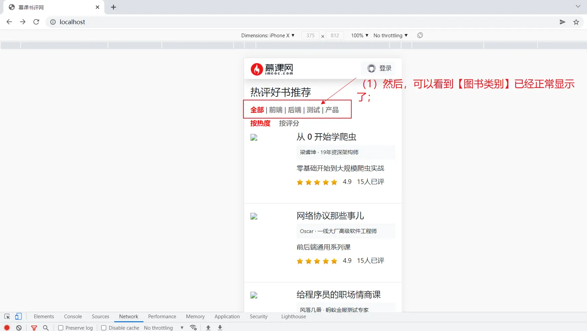
Task: Switch to the Application tab
Action: click(x=227, y=316)
